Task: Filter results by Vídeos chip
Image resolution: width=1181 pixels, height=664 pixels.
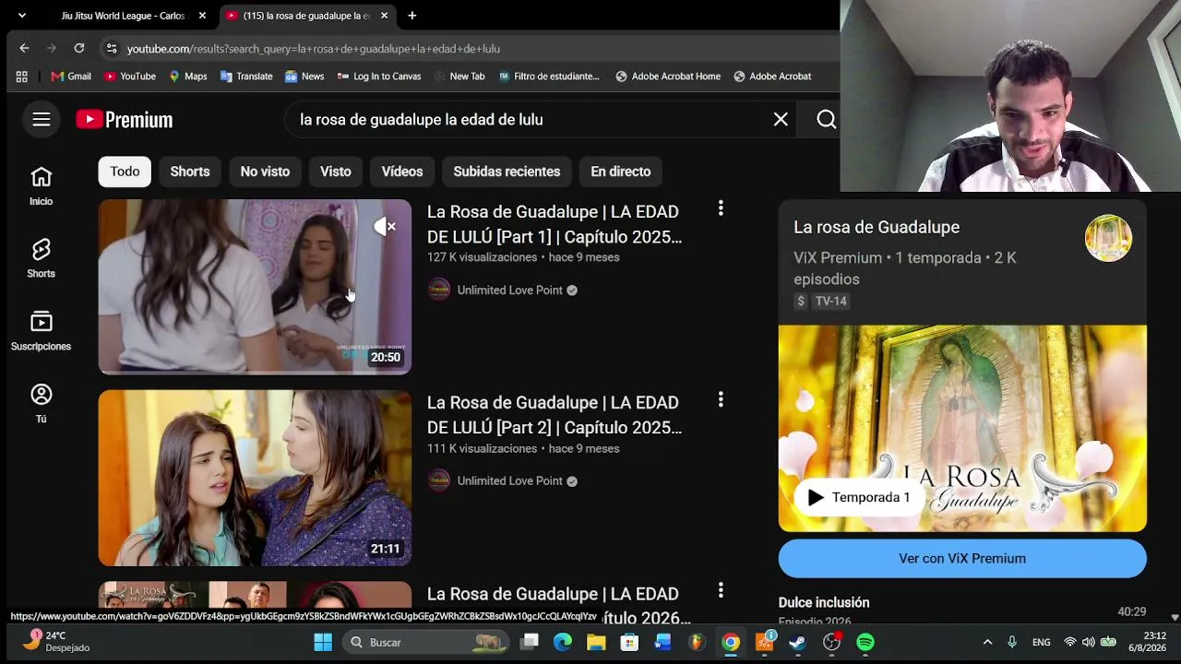Action: pyautogui.click(x=402, y=172)
